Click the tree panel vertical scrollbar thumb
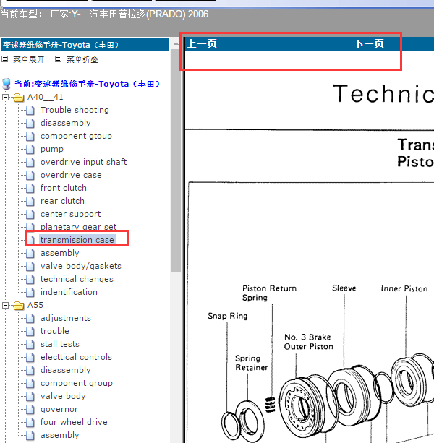Screen dimensions: 434x443 pyautogui.click(x=176, y=160)
